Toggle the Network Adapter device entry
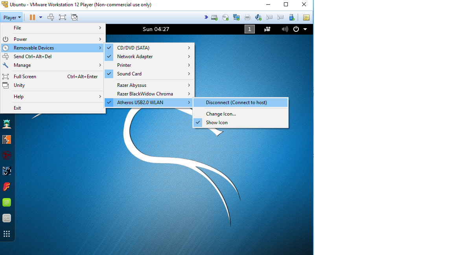This screenshot has height=255, width=453. pos(149,57)
